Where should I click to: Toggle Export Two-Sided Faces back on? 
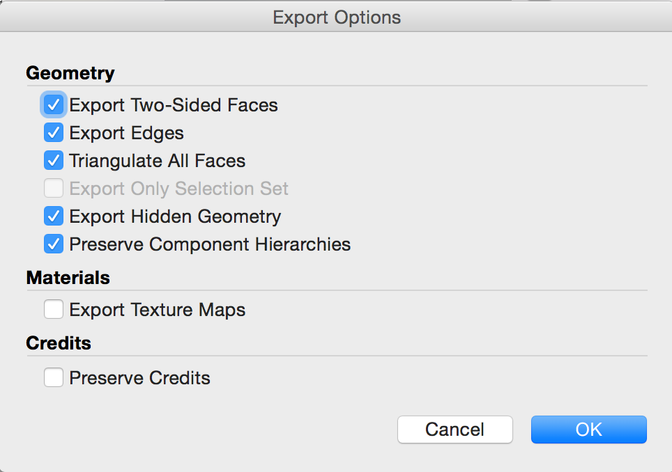pyautogui.click(x=54, y=104)
